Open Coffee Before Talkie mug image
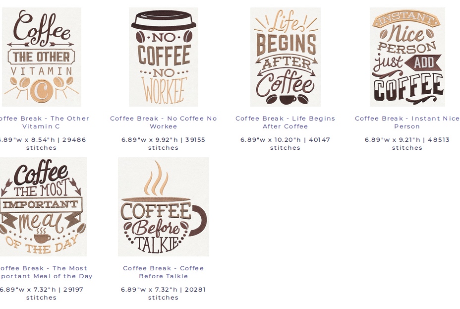460x309 pixels. [164, 207]
